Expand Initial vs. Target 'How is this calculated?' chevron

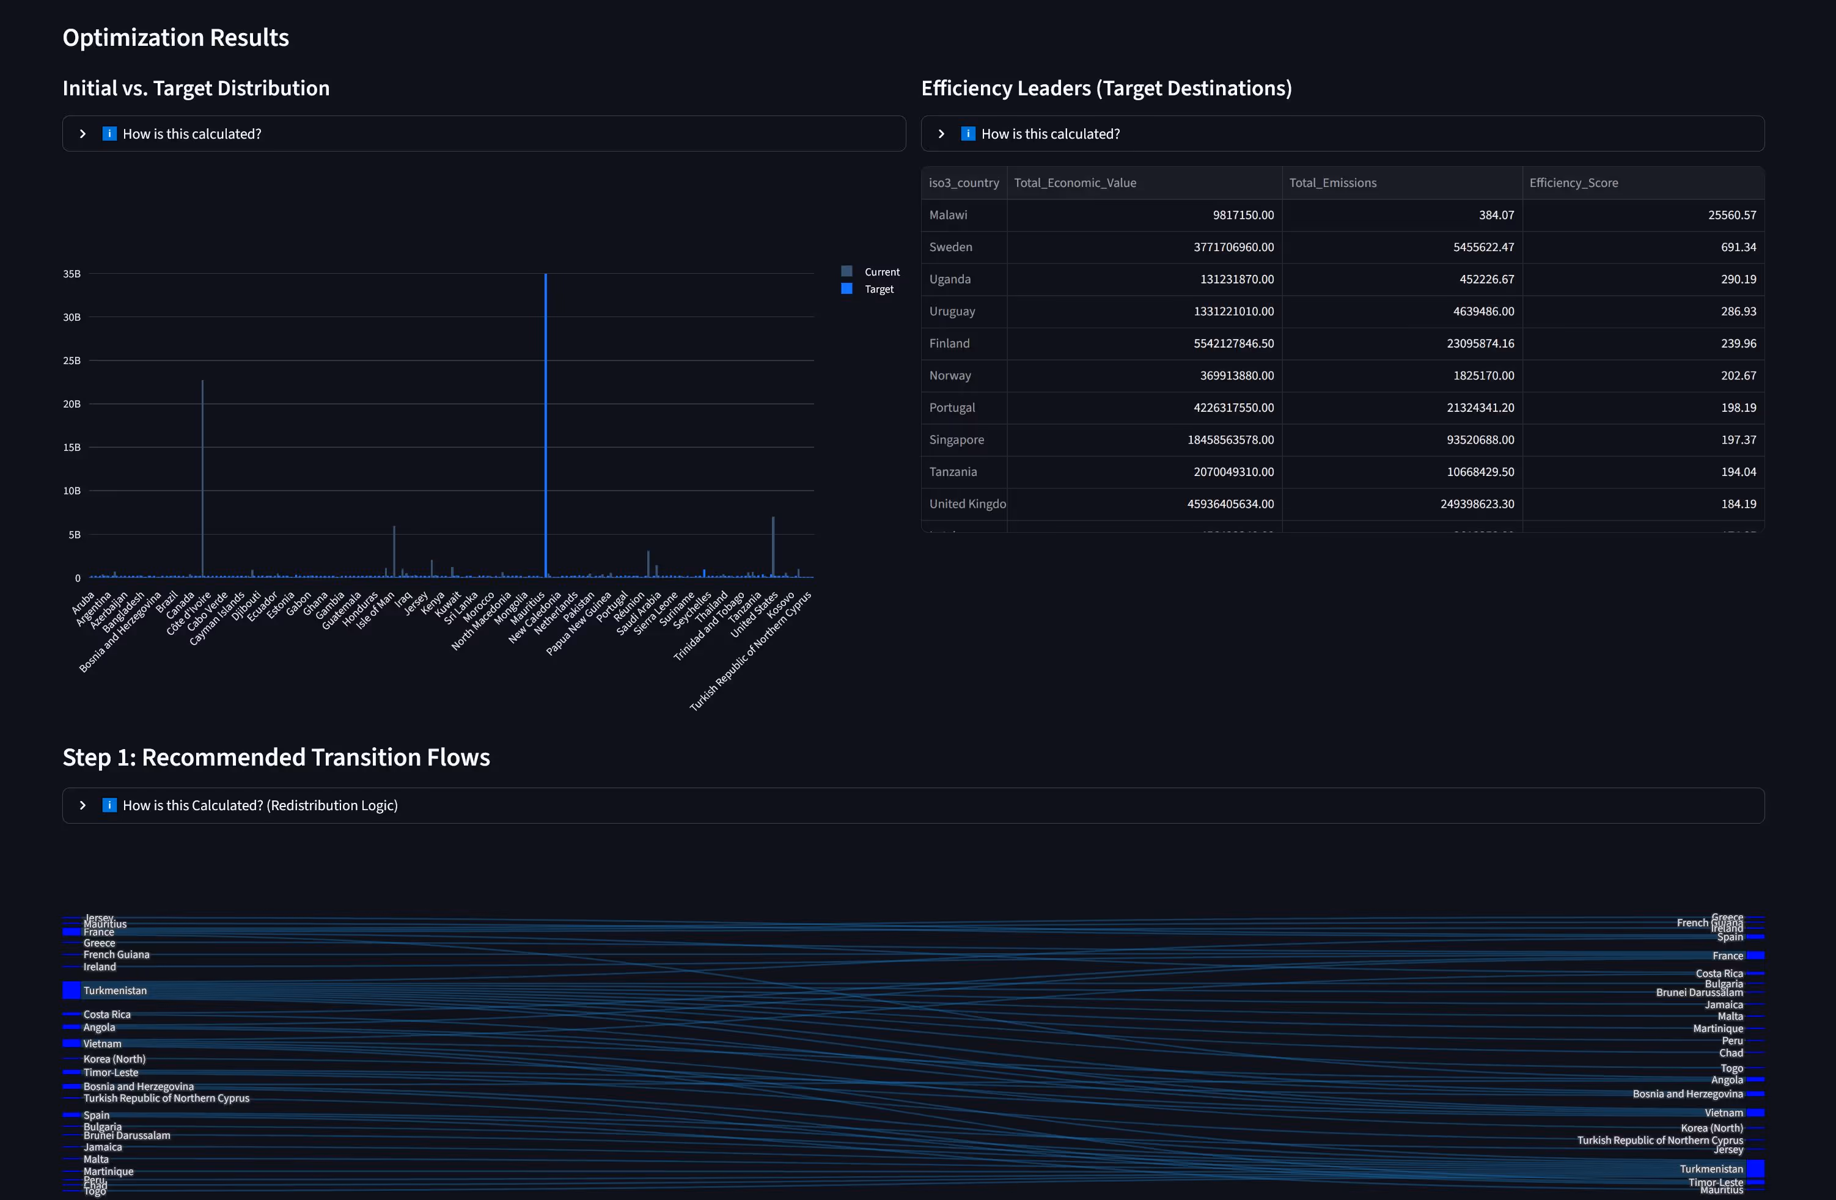point(83,133)
